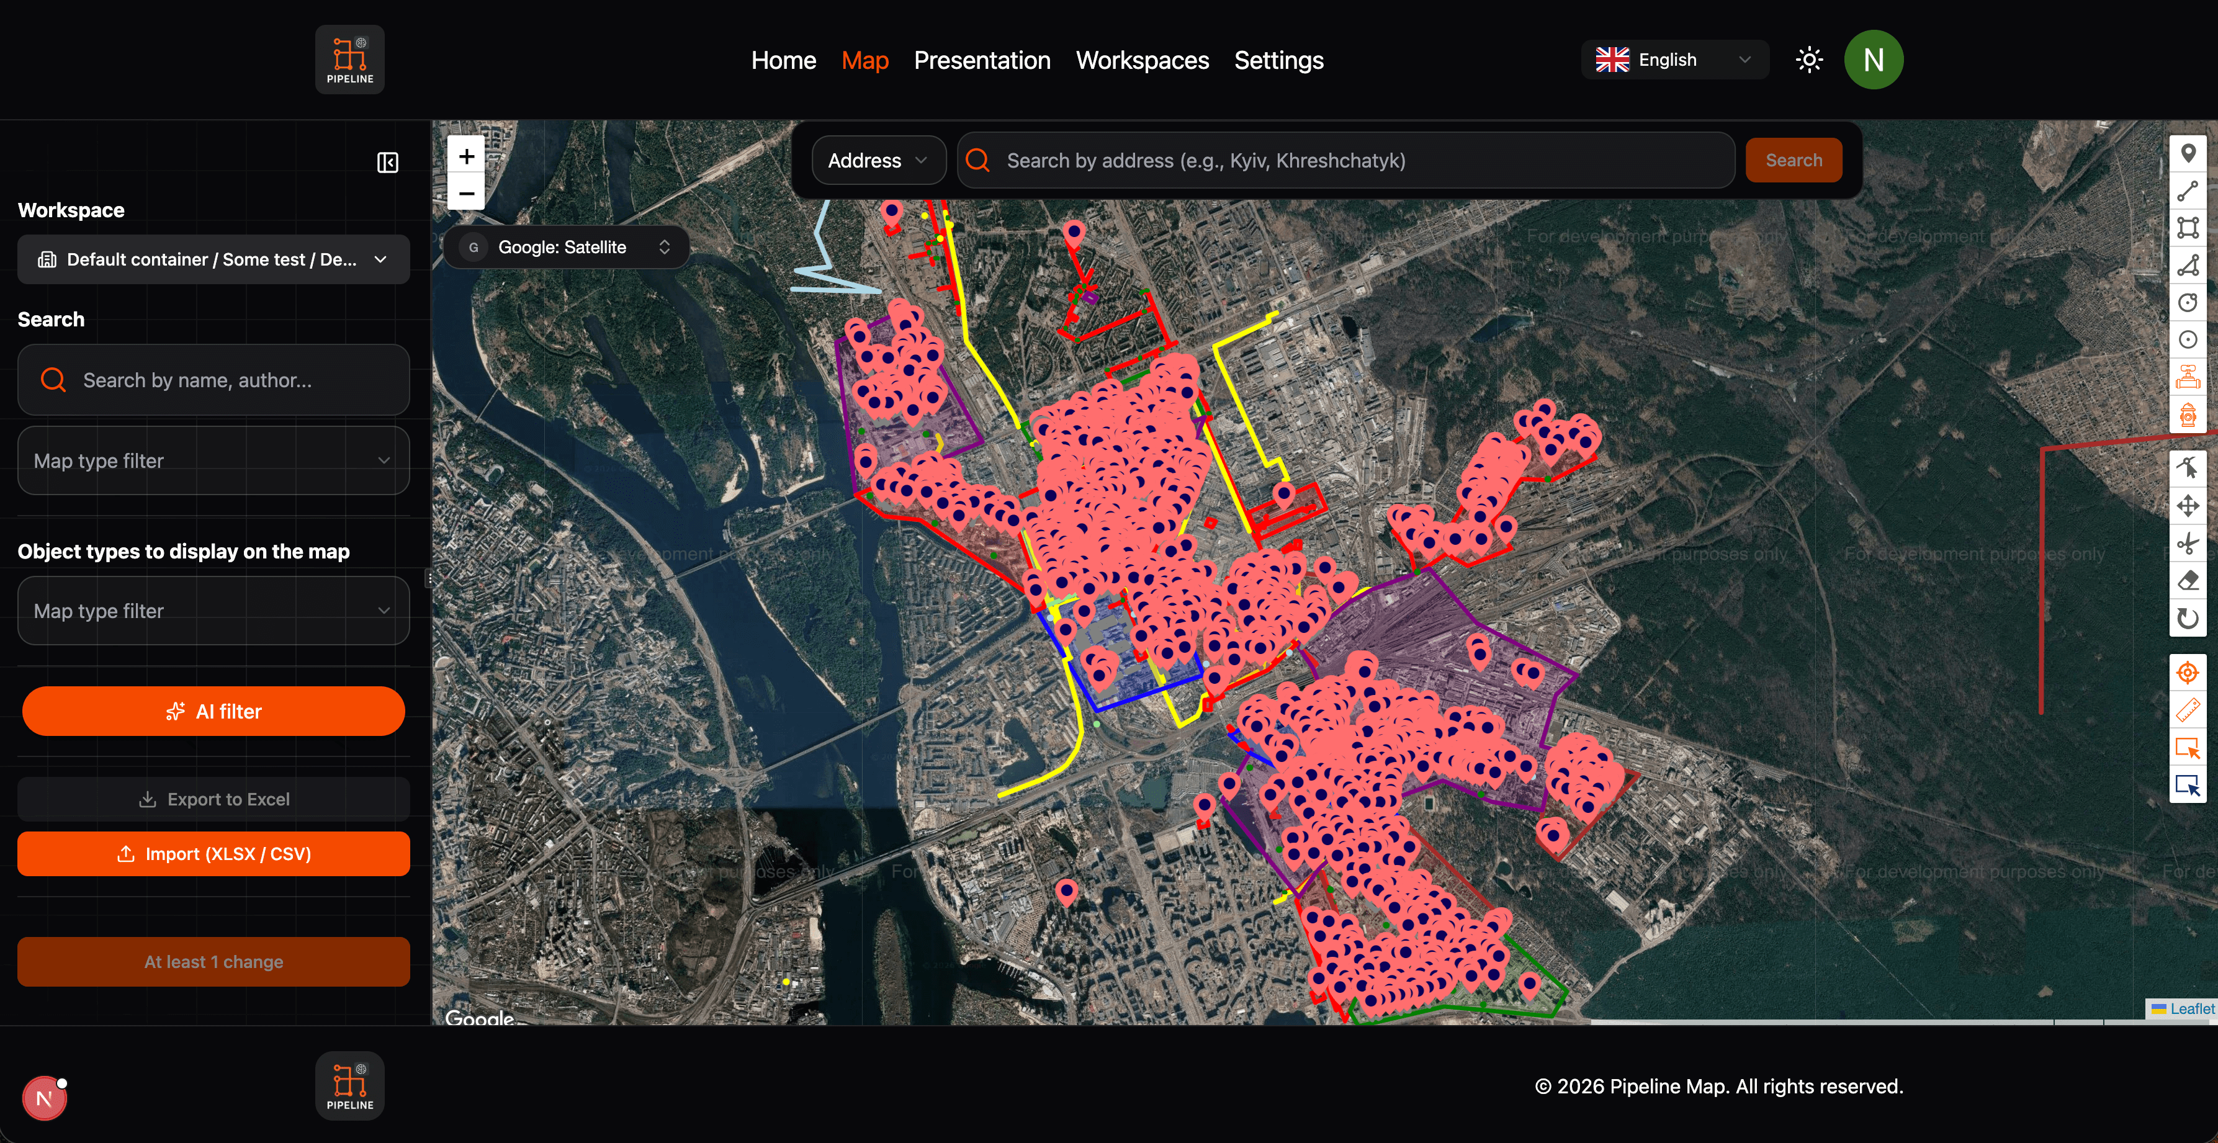The height and width of the screenshot is (1143, 2218).
Task: Open the Google: Satellite basemap selector
Action: pyautogui.click(x=566, y=247)
